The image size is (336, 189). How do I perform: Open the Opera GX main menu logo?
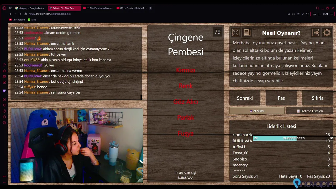4,8
